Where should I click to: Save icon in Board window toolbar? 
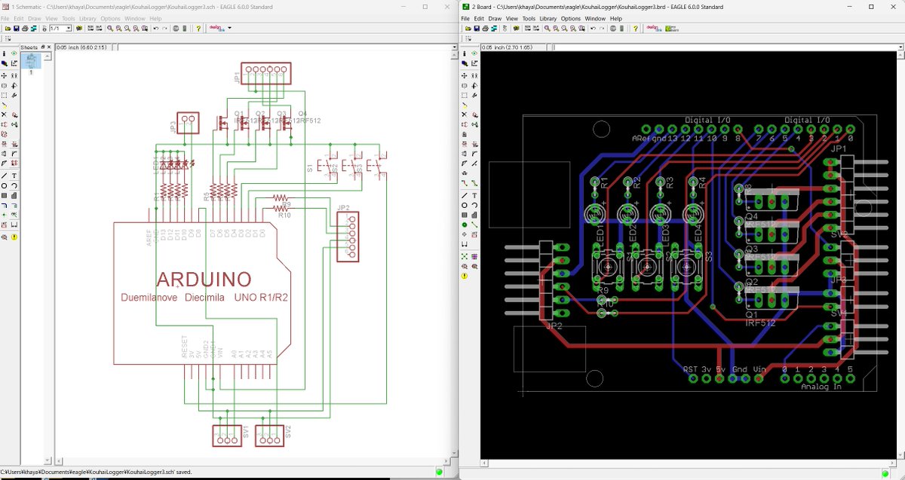(477, 29)
